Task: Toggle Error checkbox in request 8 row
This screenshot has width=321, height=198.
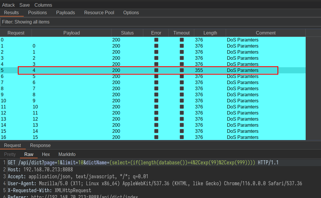Action: pyautogui.click(x=156, y=88)
